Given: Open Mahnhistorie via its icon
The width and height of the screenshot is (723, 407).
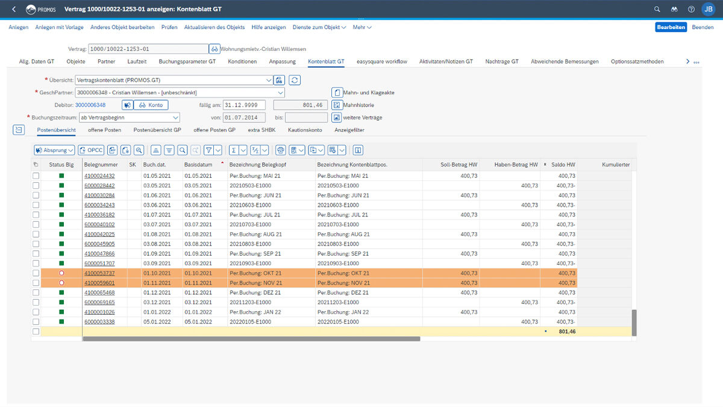Looking at the screenshot, I should point(337,105).
